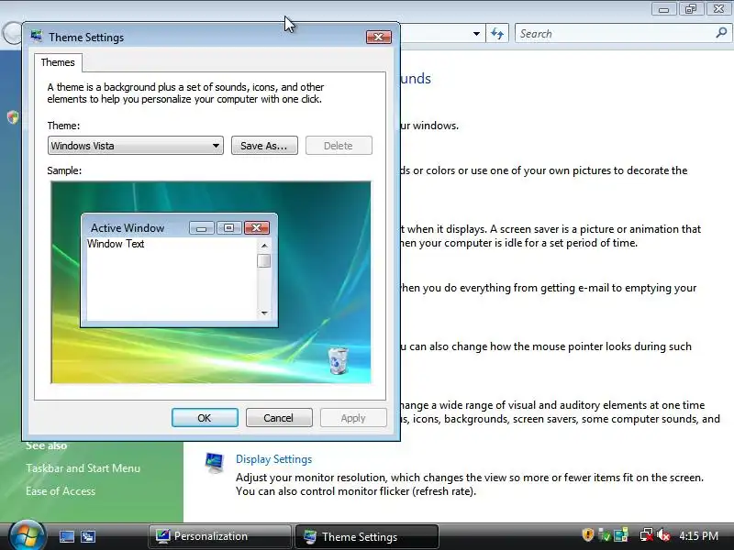Click sample Active Window minimize button
The height and width of the screenshot is (550, 734).
pyautogui.click(x=202, y=227)
